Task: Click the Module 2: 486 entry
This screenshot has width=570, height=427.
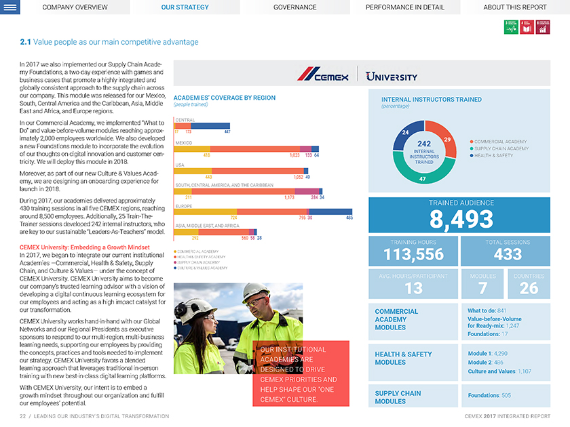Action: [x=486, y=363]
